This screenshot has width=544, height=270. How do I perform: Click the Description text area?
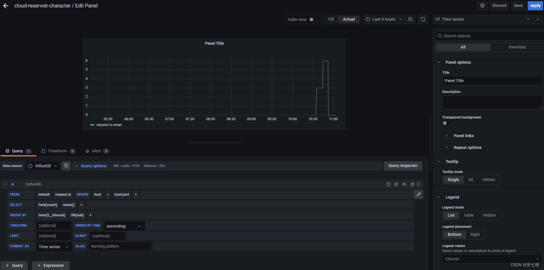tap(492, 102)
